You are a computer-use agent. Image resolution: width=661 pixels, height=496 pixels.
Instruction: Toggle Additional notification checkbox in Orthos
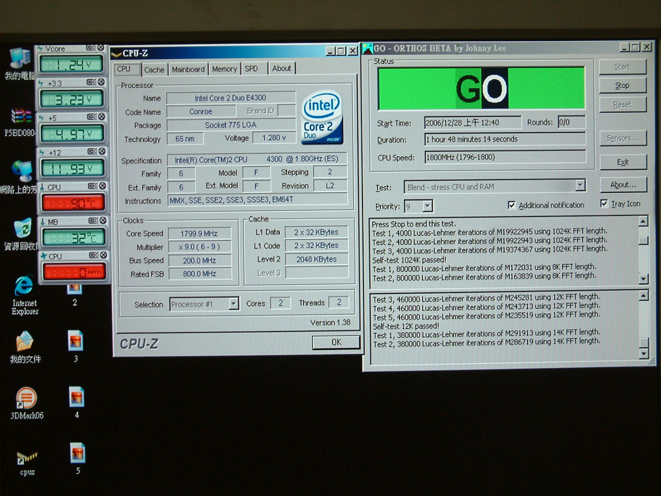[511, 205]
